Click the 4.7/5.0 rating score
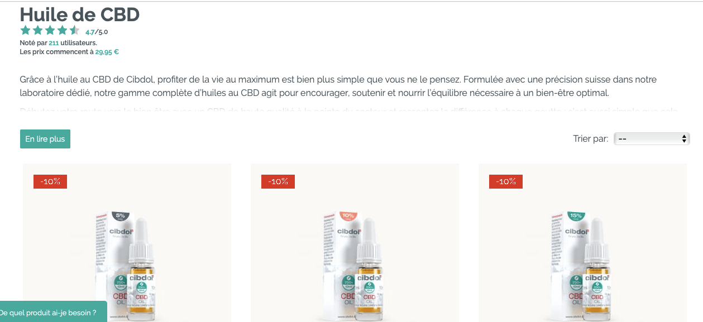 [97, 32]
